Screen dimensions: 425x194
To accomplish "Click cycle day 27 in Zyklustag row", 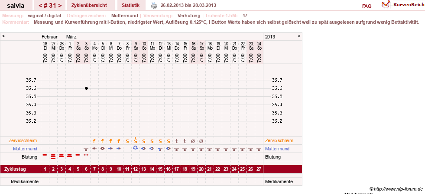I will (x=259, y=169).
